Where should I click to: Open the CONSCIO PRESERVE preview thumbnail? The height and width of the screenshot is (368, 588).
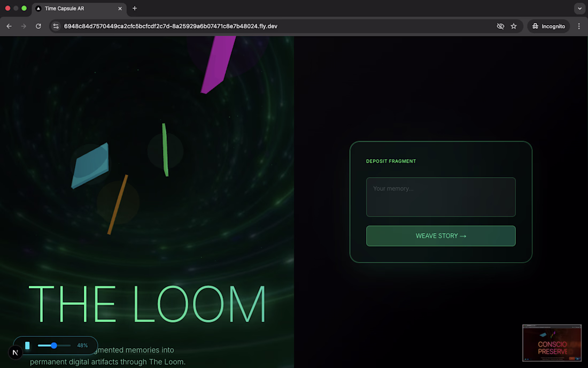(552, 343)
